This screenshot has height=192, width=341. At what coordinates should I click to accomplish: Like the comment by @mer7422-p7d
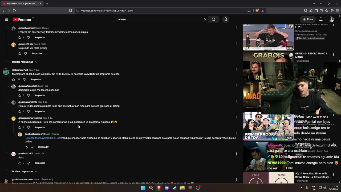pos(20,54)
